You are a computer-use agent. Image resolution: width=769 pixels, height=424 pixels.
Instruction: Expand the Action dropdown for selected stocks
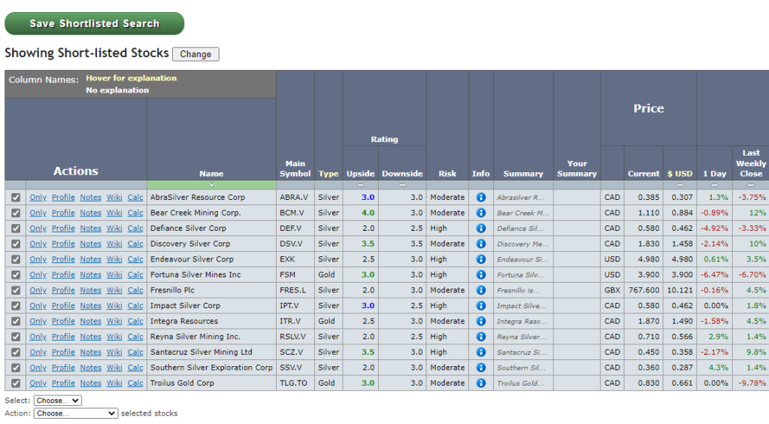(76, 413)
